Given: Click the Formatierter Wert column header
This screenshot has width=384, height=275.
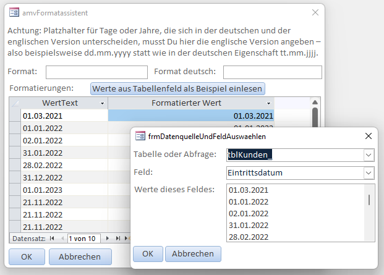Looking at the screenshot, I should [x=191, y=103].
